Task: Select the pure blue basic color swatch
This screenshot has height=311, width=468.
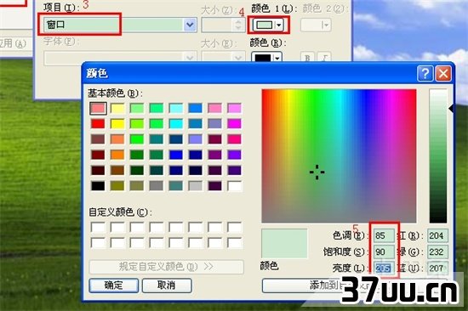Action: point(176,155)
